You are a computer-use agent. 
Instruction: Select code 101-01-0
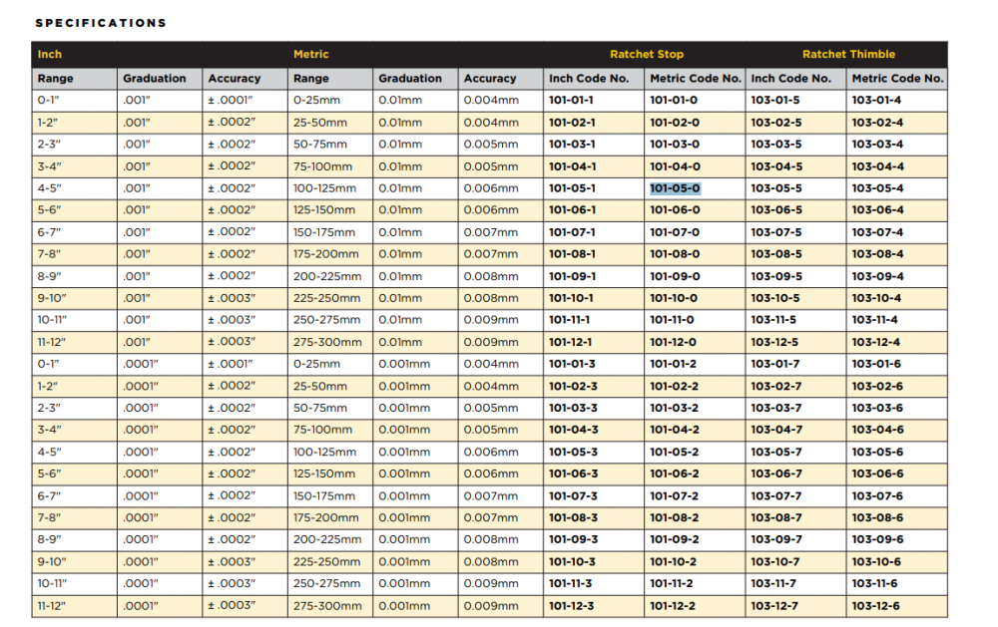tap(674, 100)
